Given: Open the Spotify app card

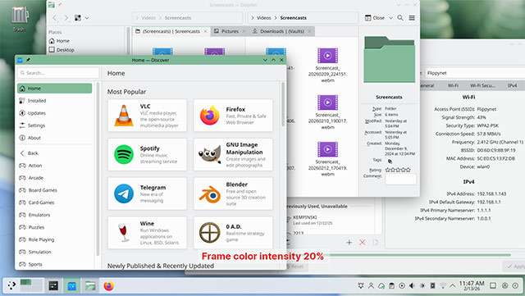Looking at the screenshot, I should 147,155.
